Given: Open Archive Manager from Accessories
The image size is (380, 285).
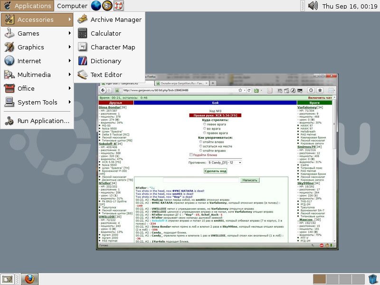Looking at the screenshot, I should 109,19.
